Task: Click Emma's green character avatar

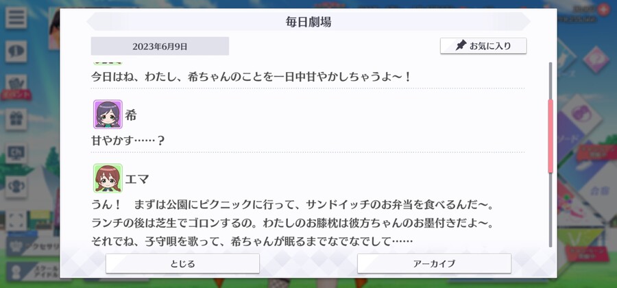Action: tap(108, 178)
